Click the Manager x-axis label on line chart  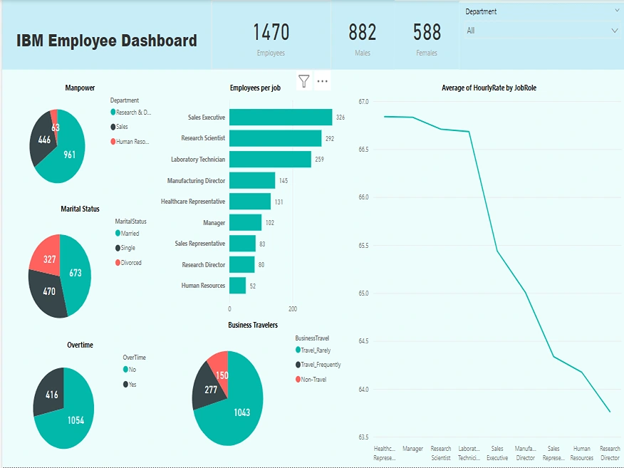point(412,449)
